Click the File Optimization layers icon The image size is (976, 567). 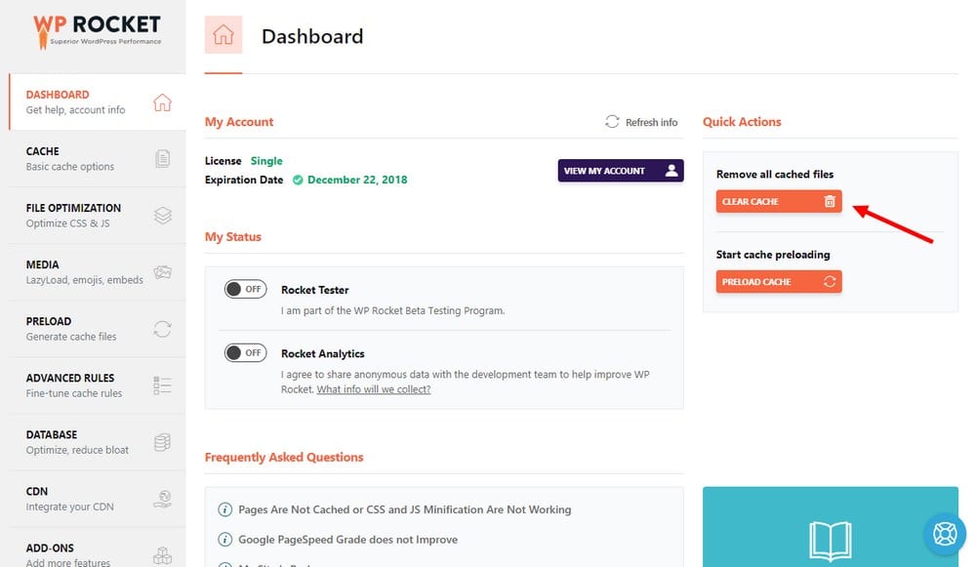[x=163, y=216]
